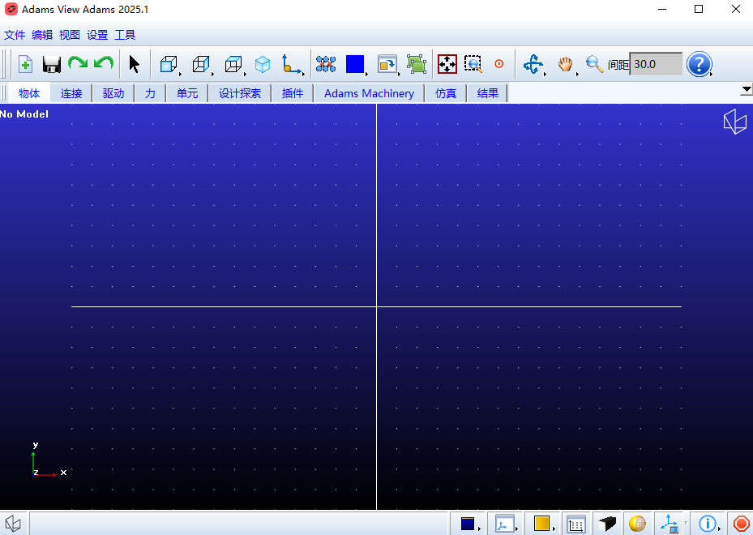Toggle the blue axes icon in status bar
The width and height of the screenshot is (753, 535).
click(669, 524)
